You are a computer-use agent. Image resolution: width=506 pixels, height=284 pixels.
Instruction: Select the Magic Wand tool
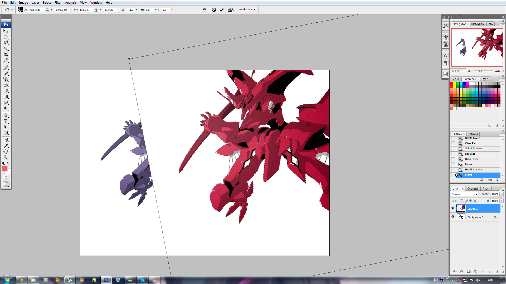click(x=6, y=49)
